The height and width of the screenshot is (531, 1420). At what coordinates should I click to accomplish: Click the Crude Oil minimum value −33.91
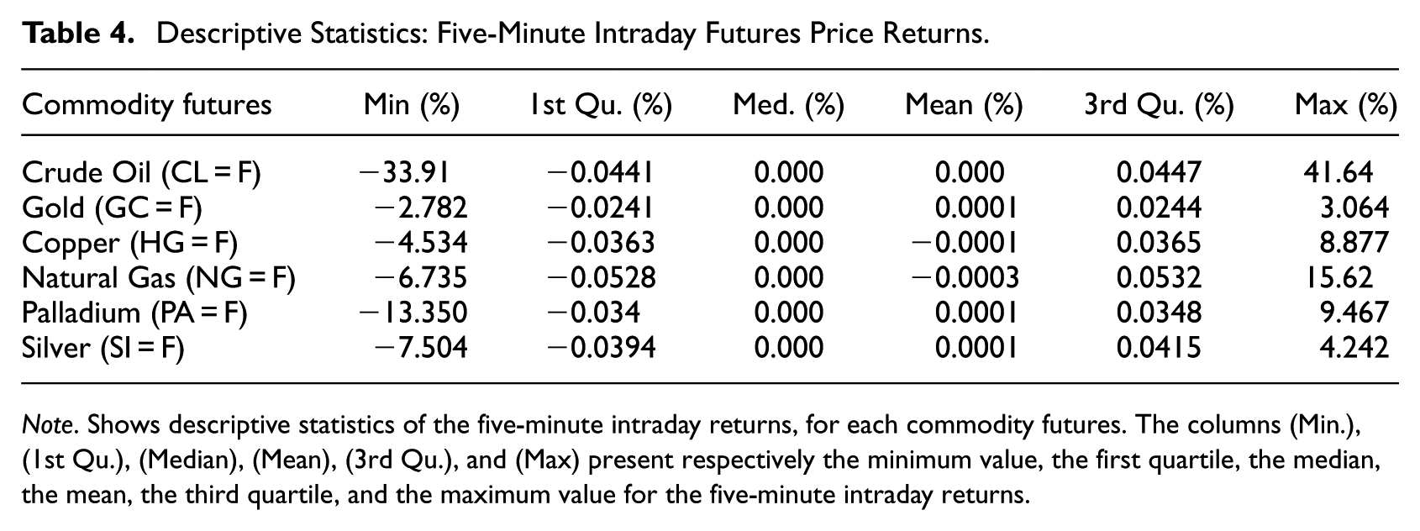[x=403, y=172]
